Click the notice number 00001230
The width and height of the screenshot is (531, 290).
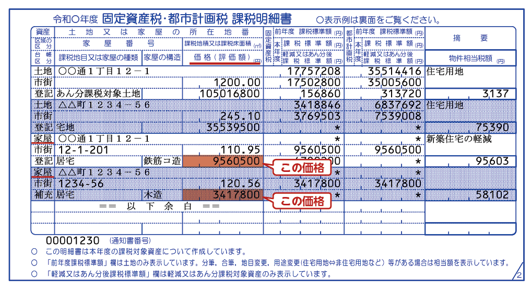[73, 240]
